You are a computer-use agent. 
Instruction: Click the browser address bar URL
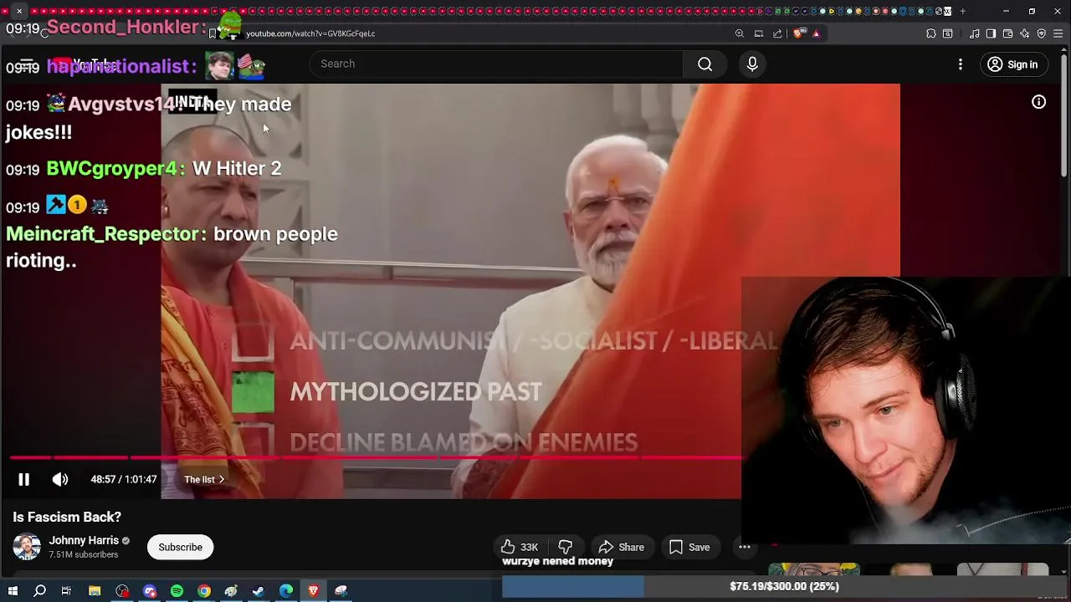310,33
